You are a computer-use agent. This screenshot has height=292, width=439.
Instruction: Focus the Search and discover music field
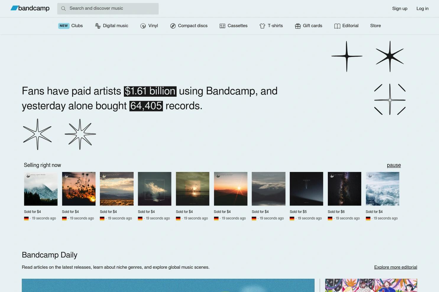[x=108, y=9]
